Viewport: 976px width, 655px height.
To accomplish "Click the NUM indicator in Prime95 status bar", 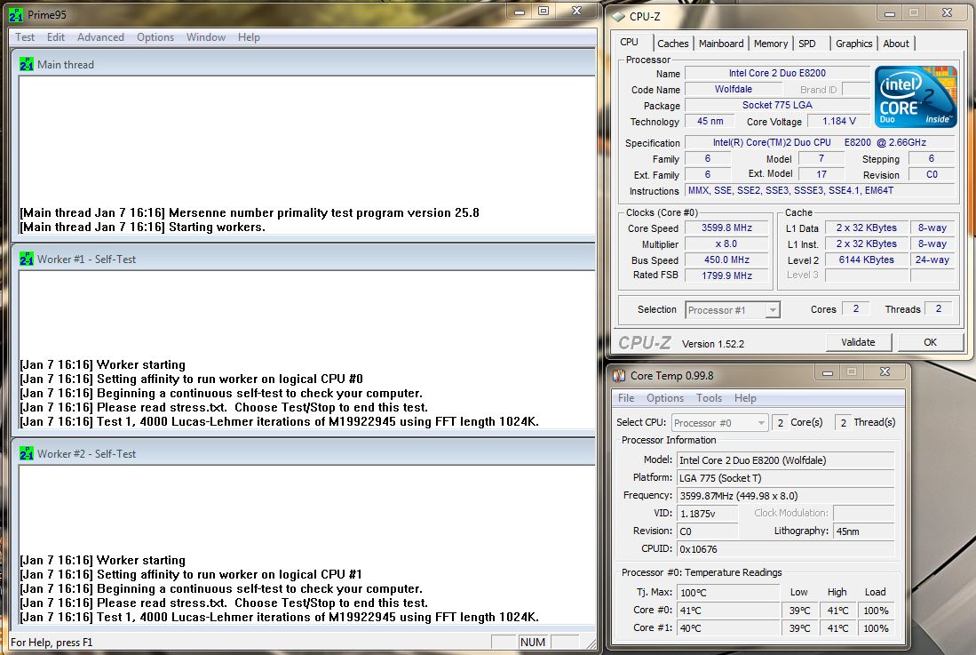I will pos(533,642).
